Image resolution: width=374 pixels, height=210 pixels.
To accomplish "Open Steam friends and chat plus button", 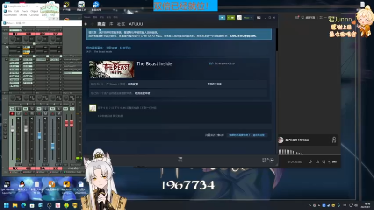I will (x=272, y=160).
